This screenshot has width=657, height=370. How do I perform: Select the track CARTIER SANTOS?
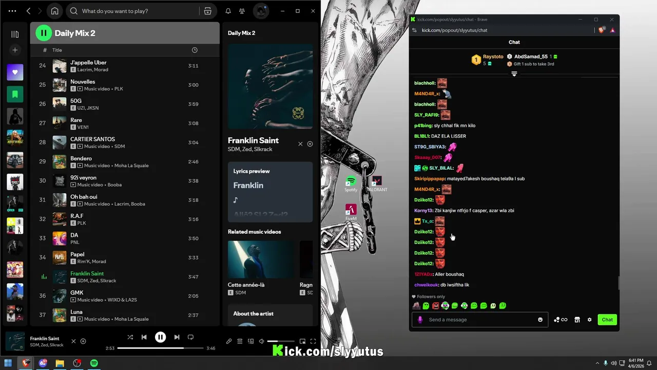(x=125, y=142)
